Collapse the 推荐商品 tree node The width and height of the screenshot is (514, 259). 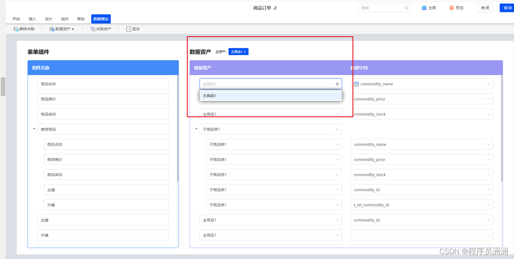pos(34,129)
